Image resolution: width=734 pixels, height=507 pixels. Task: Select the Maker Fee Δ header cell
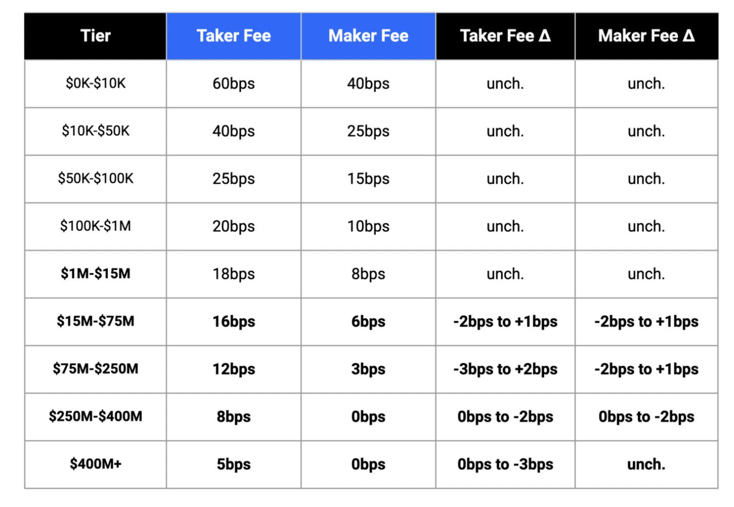(x=646, y=36)
